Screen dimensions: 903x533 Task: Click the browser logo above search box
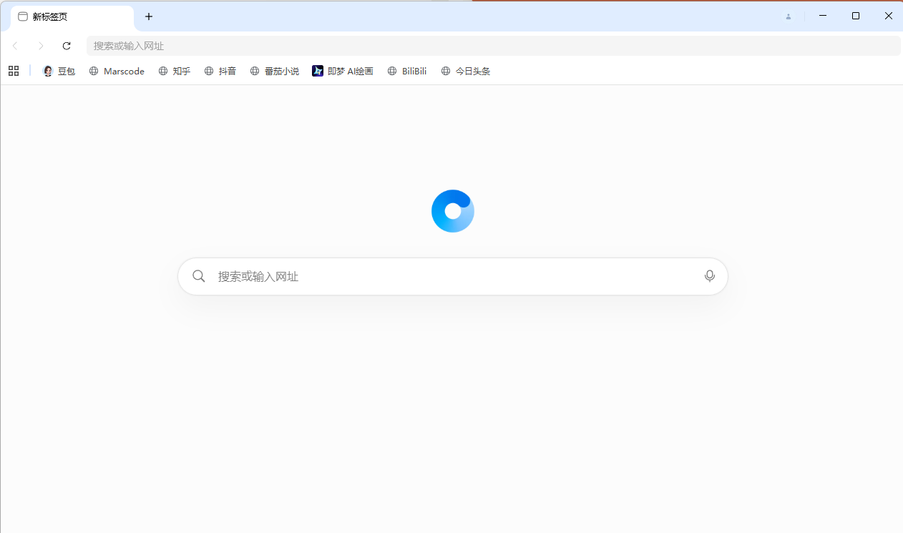pyautogui.click(x=452, y=210)
